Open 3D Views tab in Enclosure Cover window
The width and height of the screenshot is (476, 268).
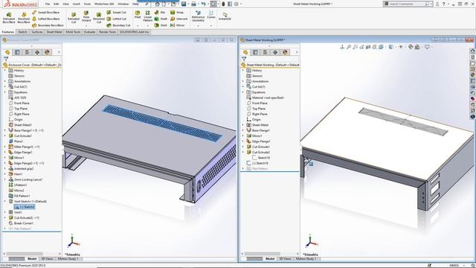pos(47,259)
